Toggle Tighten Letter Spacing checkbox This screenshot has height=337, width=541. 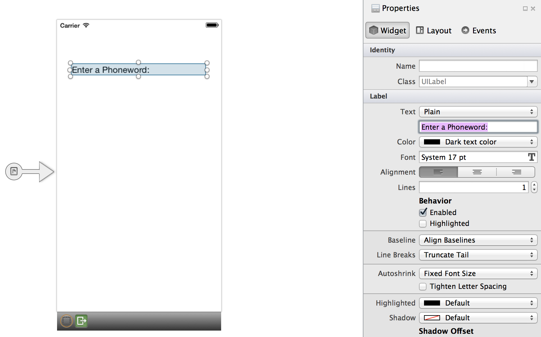pyautogui.click(x=423, y=286)
